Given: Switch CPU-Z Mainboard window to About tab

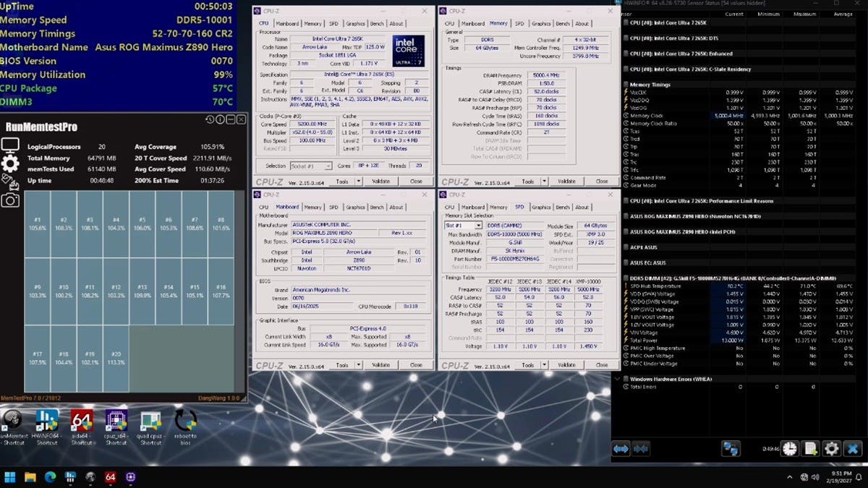Looking at the screenshot, I should [396, 207].
